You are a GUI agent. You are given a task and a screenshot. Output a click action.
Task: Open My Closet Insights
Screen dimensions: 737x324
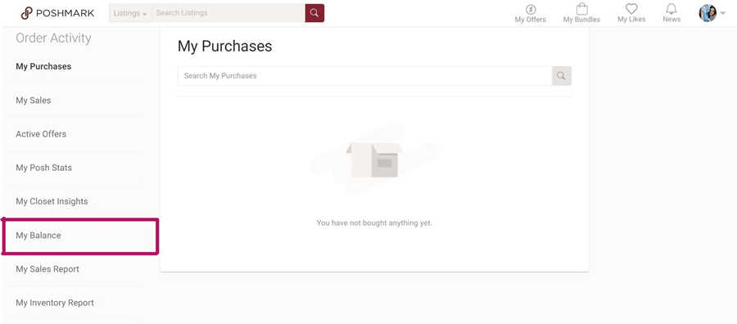[x=52, y=201]
